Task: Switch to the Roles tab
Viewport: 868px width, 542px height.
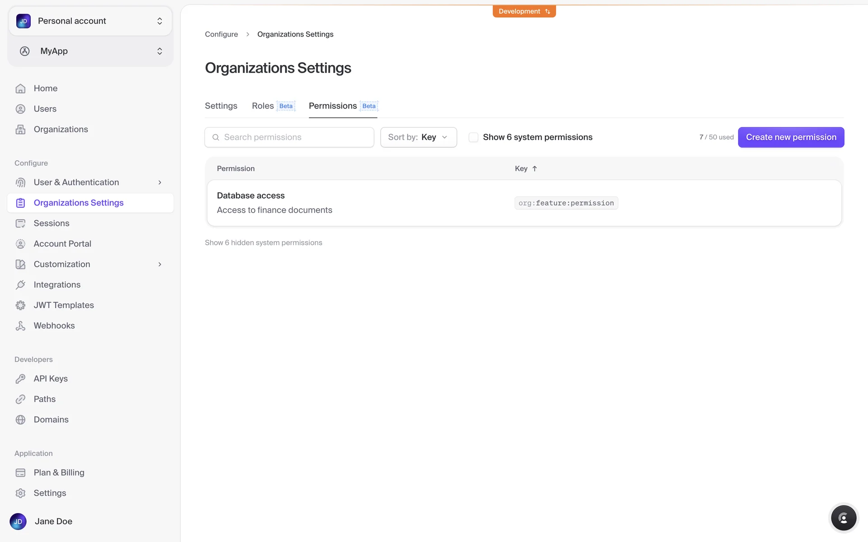Action: (263, 106)
